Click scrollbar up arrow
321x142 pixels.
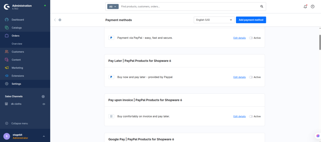click(x=320, y=28)
